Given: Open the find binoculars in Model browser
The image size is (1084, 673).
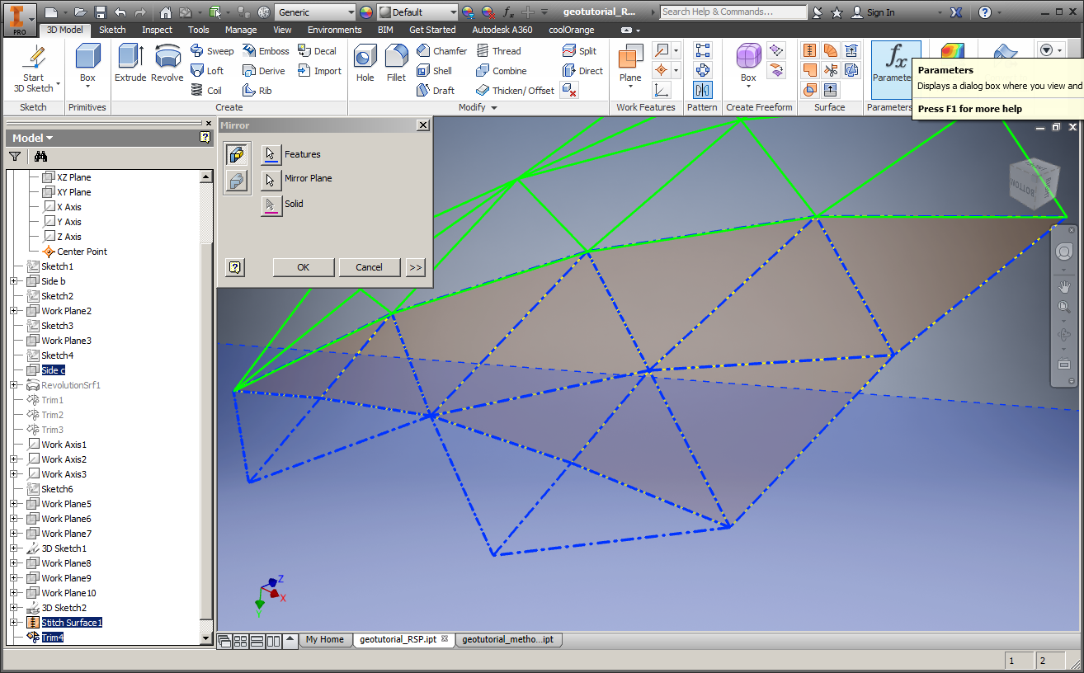Looking at the screenshot, I should click(x=40, y=157).
